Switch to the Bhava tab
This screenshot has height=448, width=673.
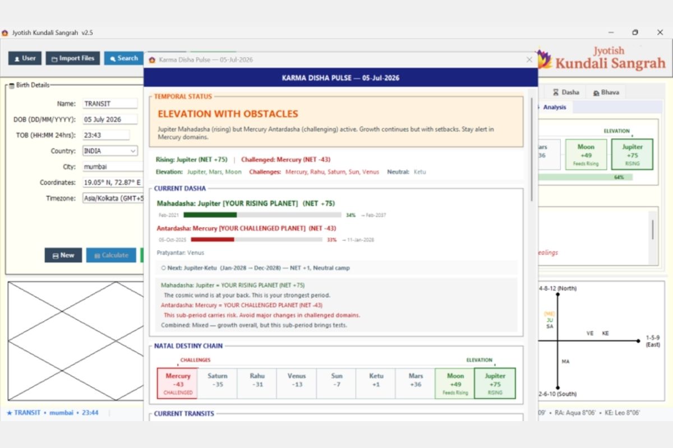pyautogui.click(x=605, y=92)
